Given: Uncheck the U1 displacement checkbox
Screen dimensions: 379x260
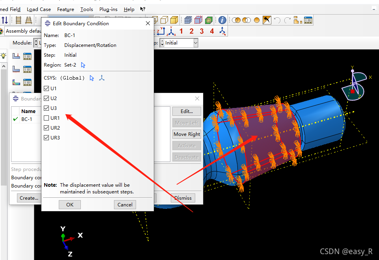Looking at the screenshot, I should coord(47,89).
